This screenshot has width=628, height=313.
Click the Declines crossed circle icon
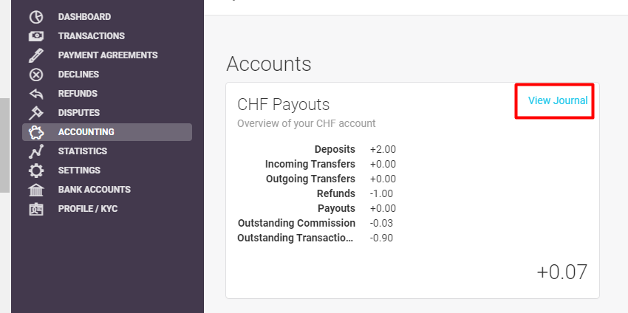(36, 75)
